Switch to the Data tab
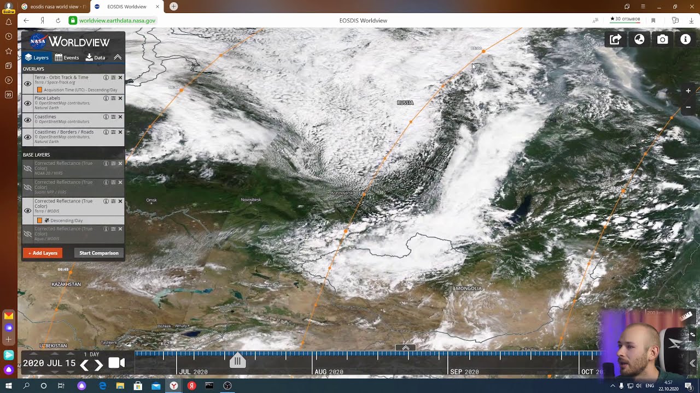 tap(95, 57)
